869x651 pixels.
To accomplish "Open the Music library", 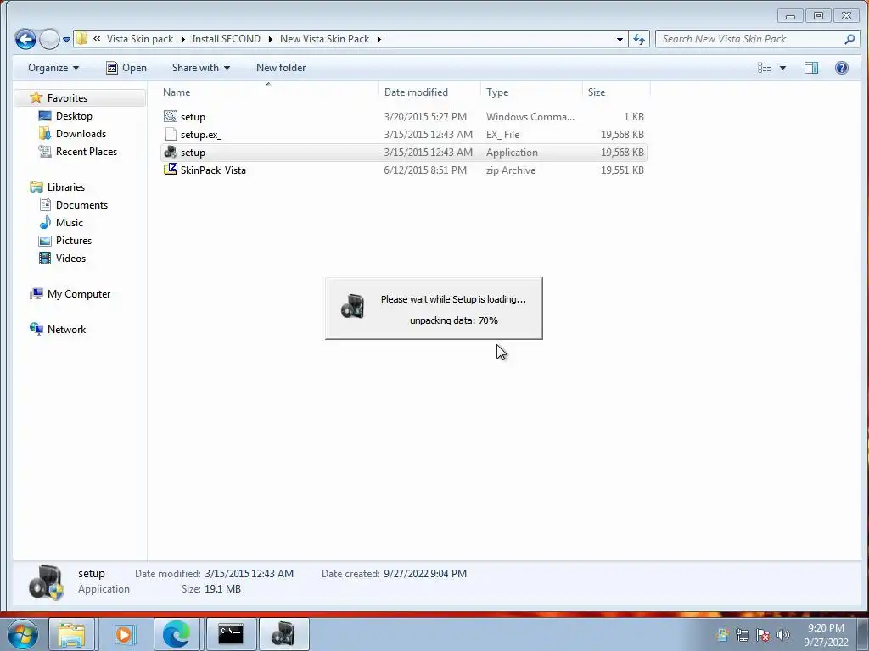I will coord(69,223).
